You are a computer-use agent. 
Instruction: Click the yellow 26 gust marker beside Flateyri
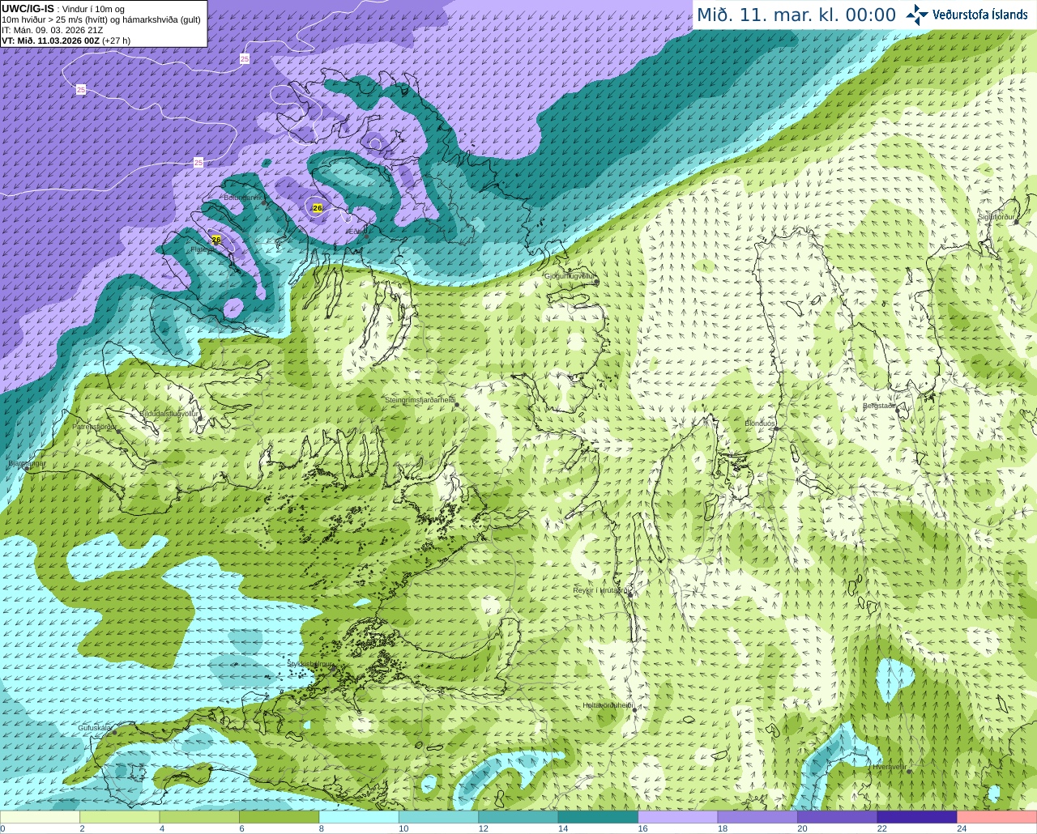click(x=216, y=240)
